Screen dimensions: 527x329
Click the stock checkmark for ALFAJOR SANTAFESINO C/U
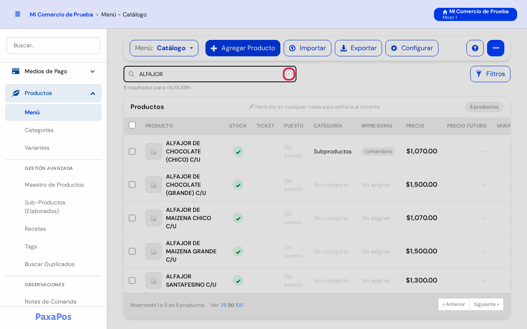point(238,280)
